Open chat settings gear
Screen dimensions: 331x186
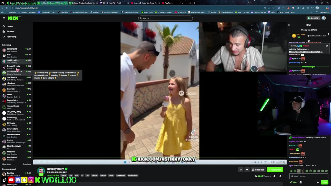[318, 182]
